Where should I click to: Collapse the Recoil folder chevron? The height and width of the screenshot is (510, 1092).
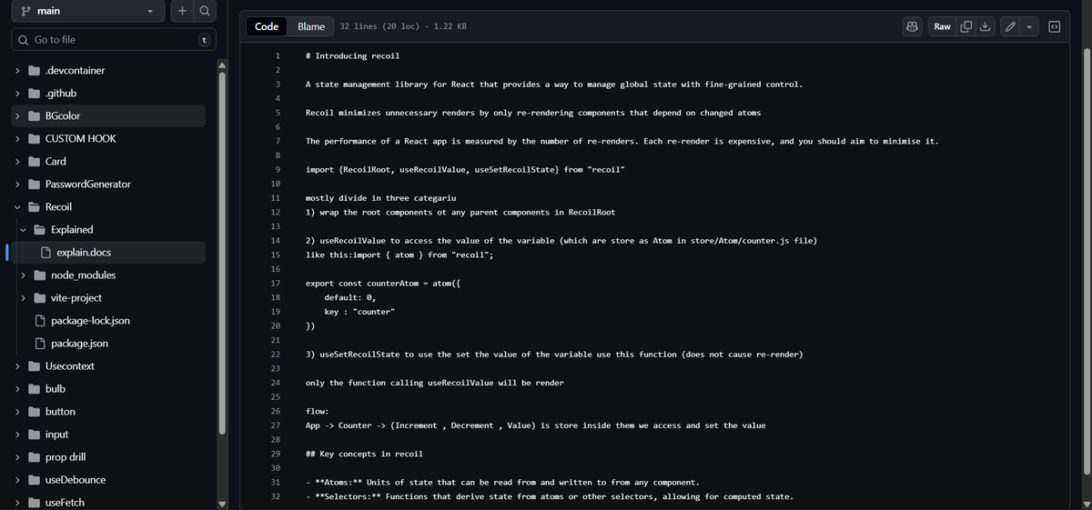[x=17, y=207]
